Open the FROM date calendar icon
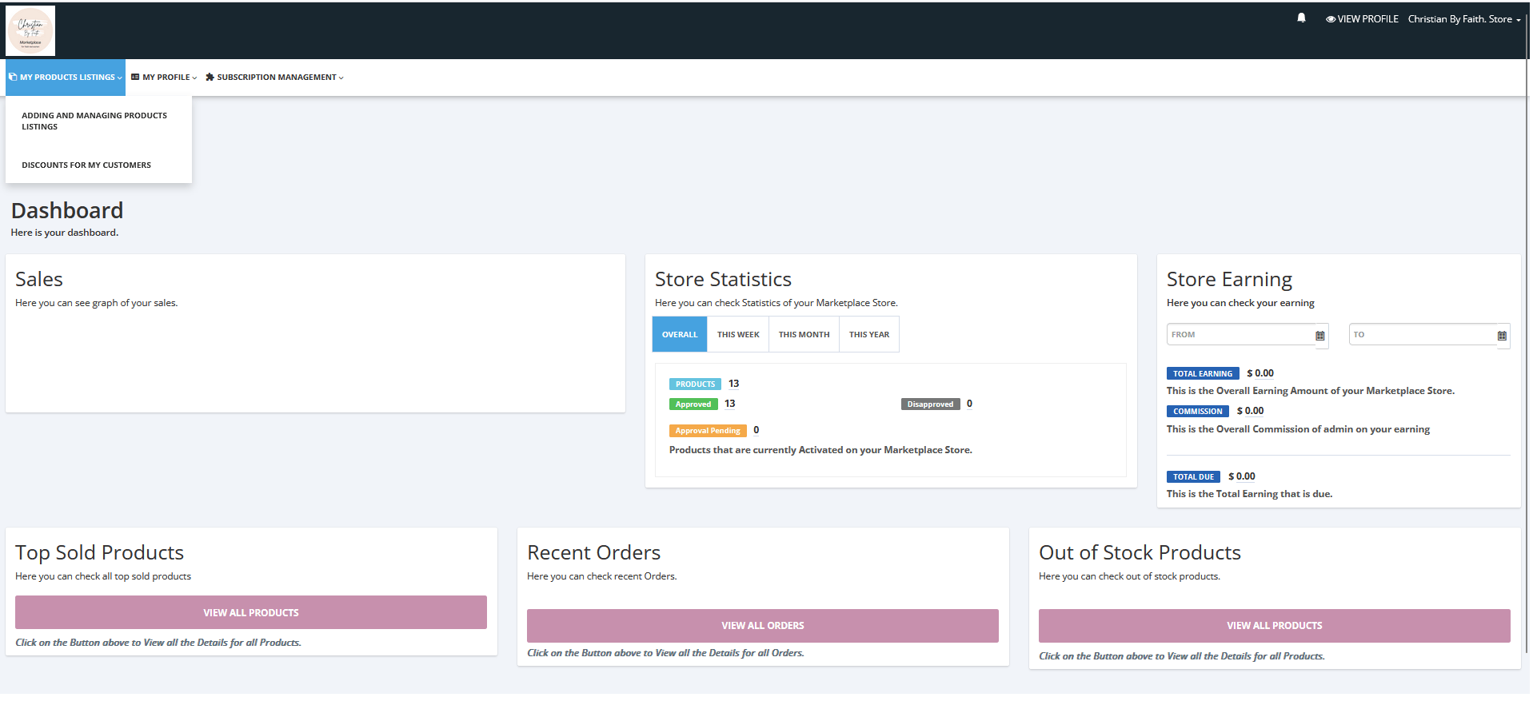 [x=1320, y=336]
